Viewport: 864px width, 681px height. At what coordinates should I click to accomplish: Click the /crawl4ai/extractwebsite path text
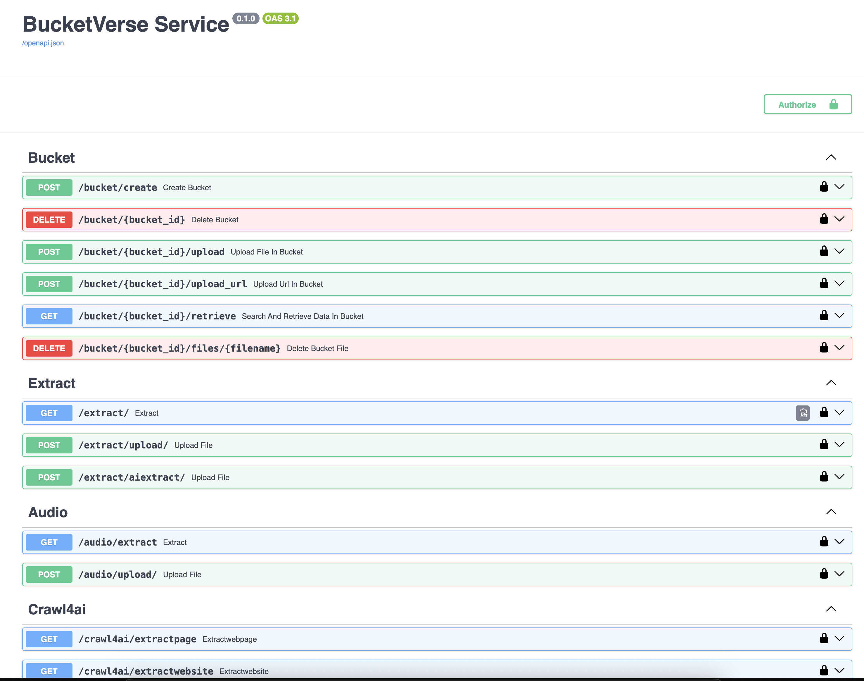click(146, 671)
